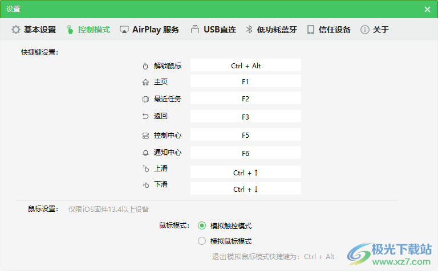Click the 解锁鼠标 label

tap(168, 66)
